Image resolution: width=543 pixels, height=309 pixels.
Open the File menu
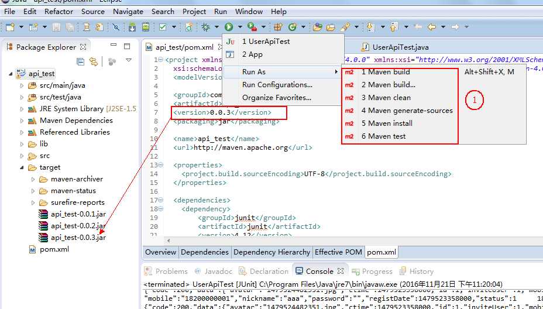tap(9, 12)
